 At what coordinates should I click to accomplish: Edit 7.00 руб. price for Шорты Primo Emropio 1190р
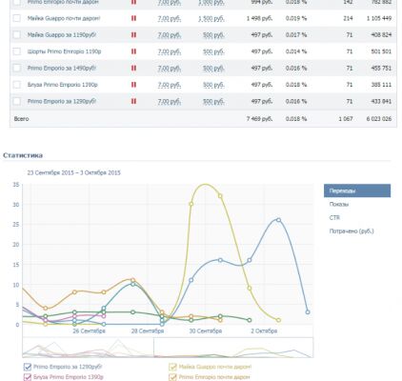[170, 51]
